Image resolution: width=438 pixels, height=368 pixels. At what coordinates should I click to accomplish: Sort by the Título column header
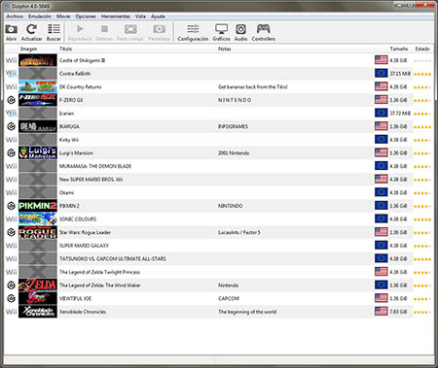[65, 49]
